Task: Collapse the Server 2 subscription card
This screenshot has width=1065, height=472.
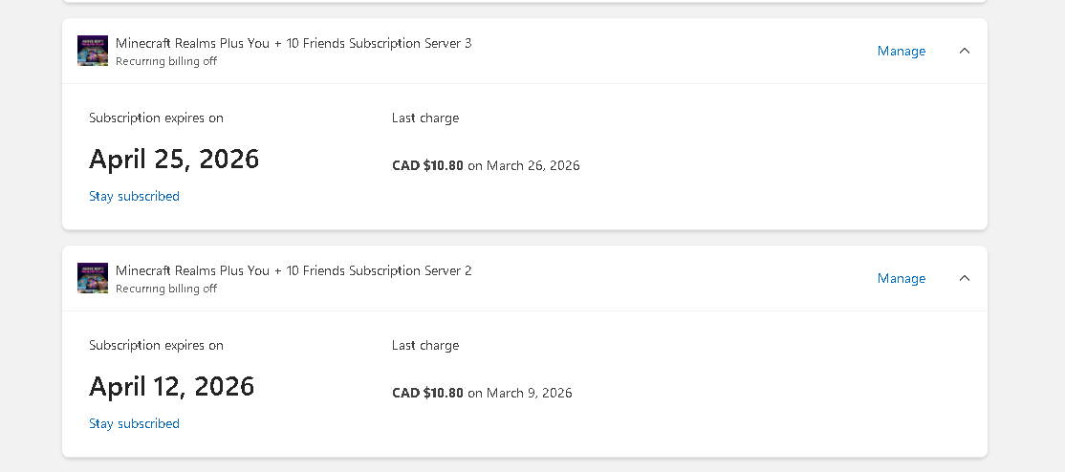Action: (964, 278)
